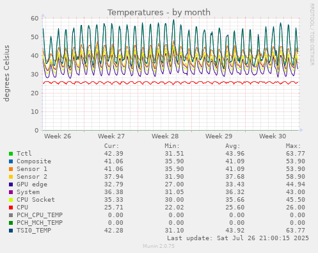The height and width of the screenshot is (253, 318).
Task: Click the PCH_MCH_TEMP legend label
Action: (40, 223)
